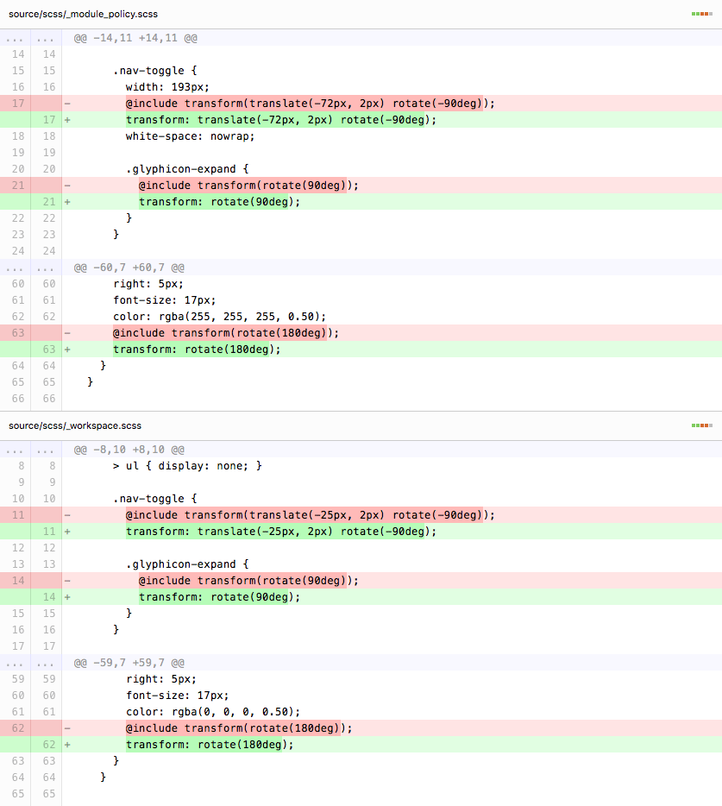
Task: Click old line number 11 on removed row
Action: click(x=18, y=515)
